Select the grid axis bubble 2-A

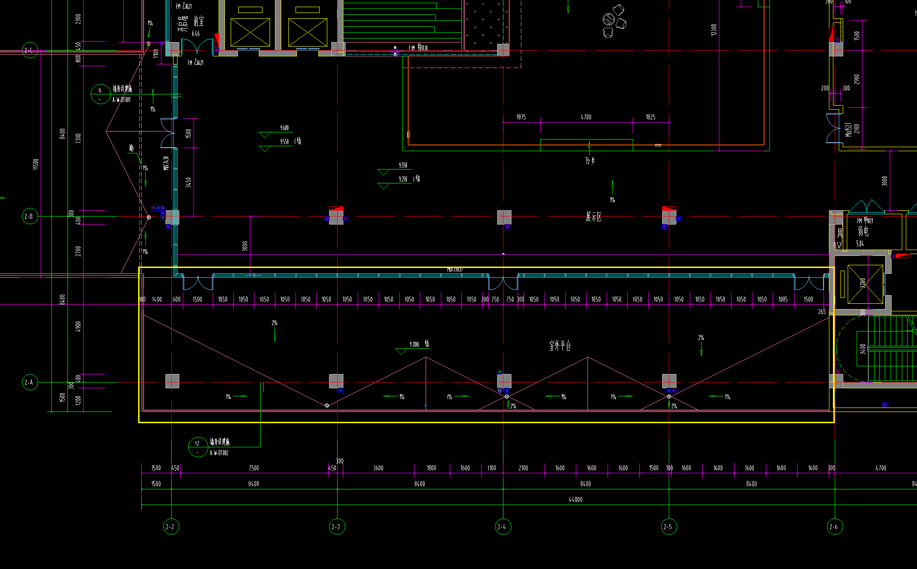[x=30, y=382]
